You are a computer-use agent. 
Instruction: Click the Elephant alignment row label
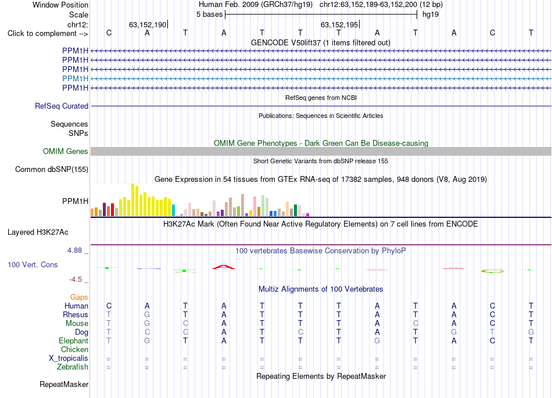[74, 340]
